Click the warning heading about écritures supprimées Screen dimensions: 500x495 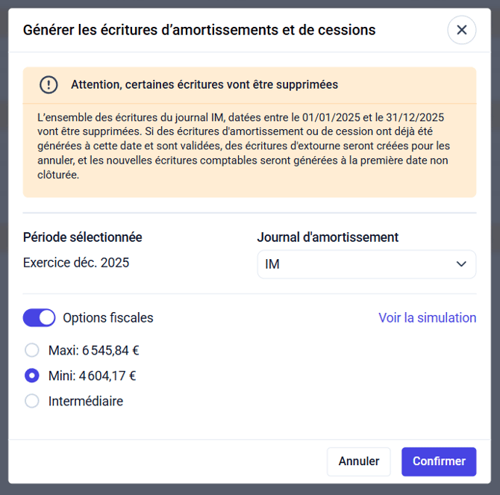204,84
